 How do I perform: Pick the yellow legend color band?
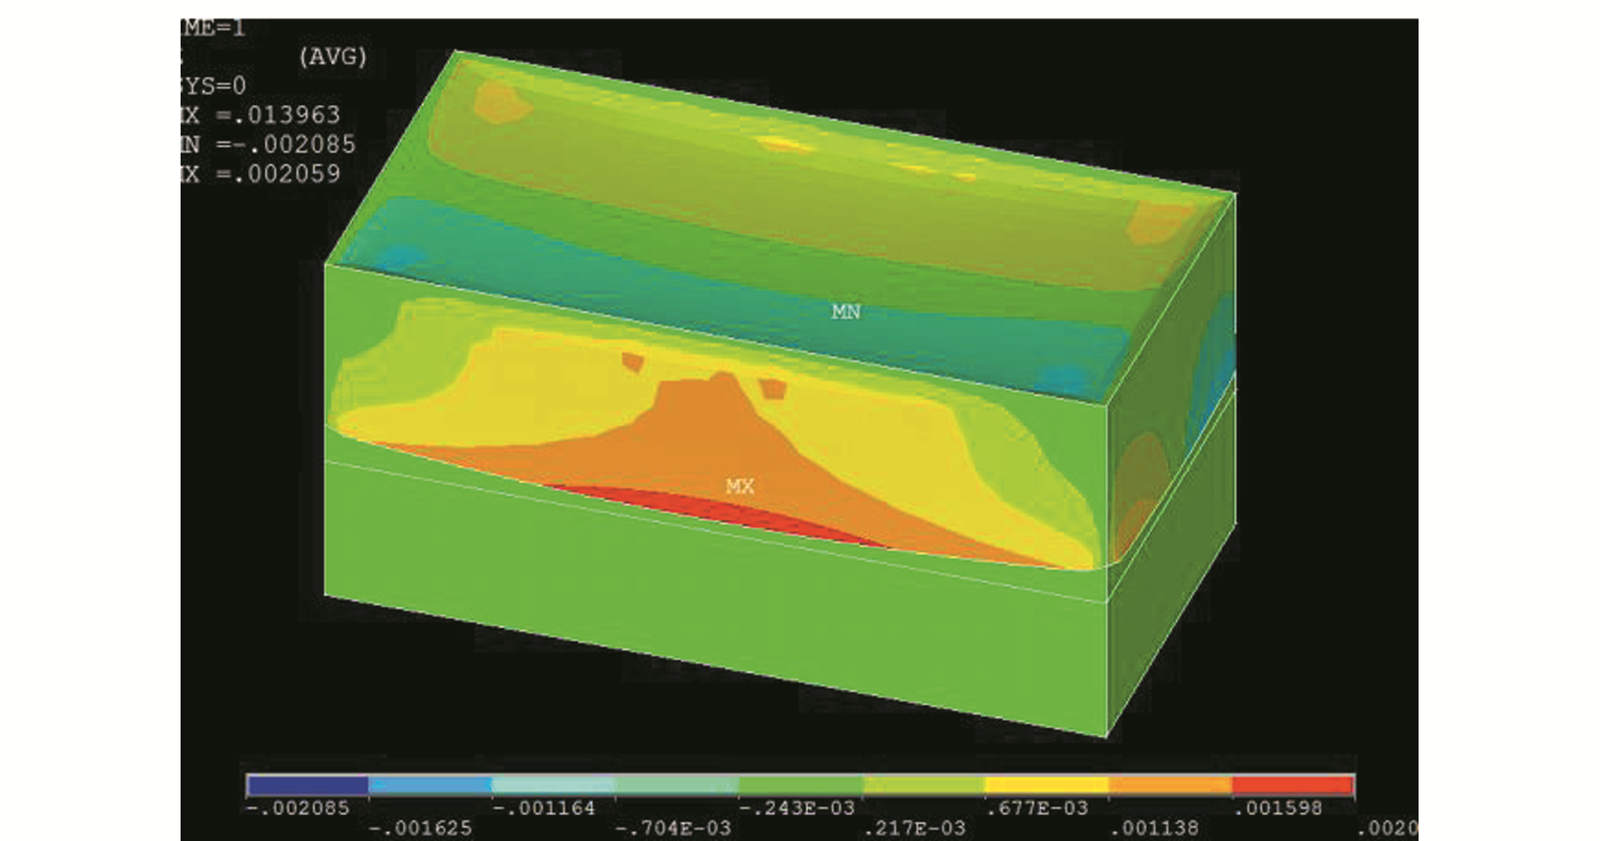tap(1046, 785)
